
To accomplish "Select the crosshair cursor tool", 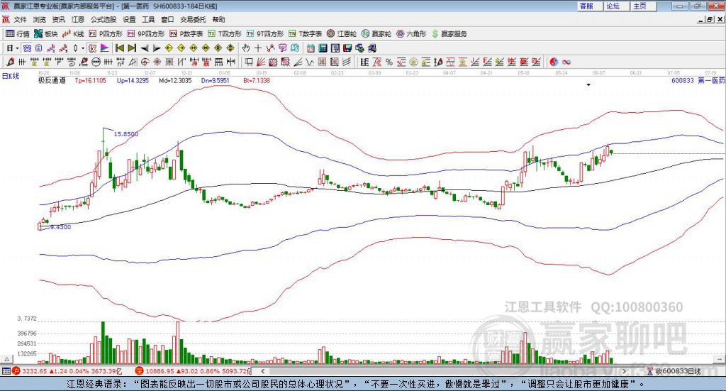I will (258, 48).
